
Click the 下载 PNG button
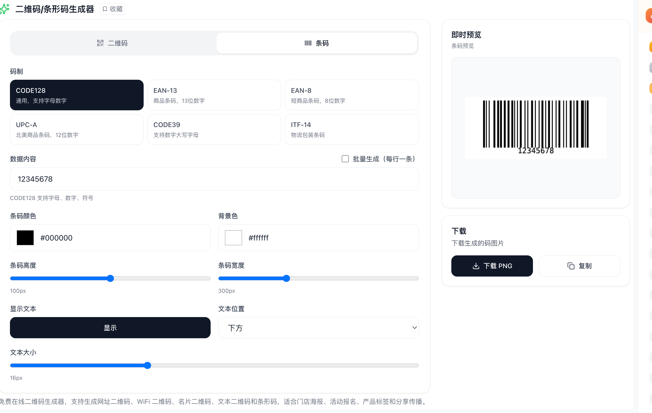[x=492, y=266]
